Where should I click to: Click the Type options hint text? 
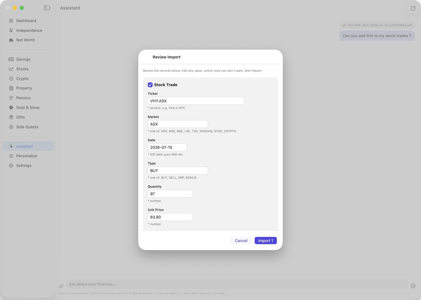click(x=172, y=178)
